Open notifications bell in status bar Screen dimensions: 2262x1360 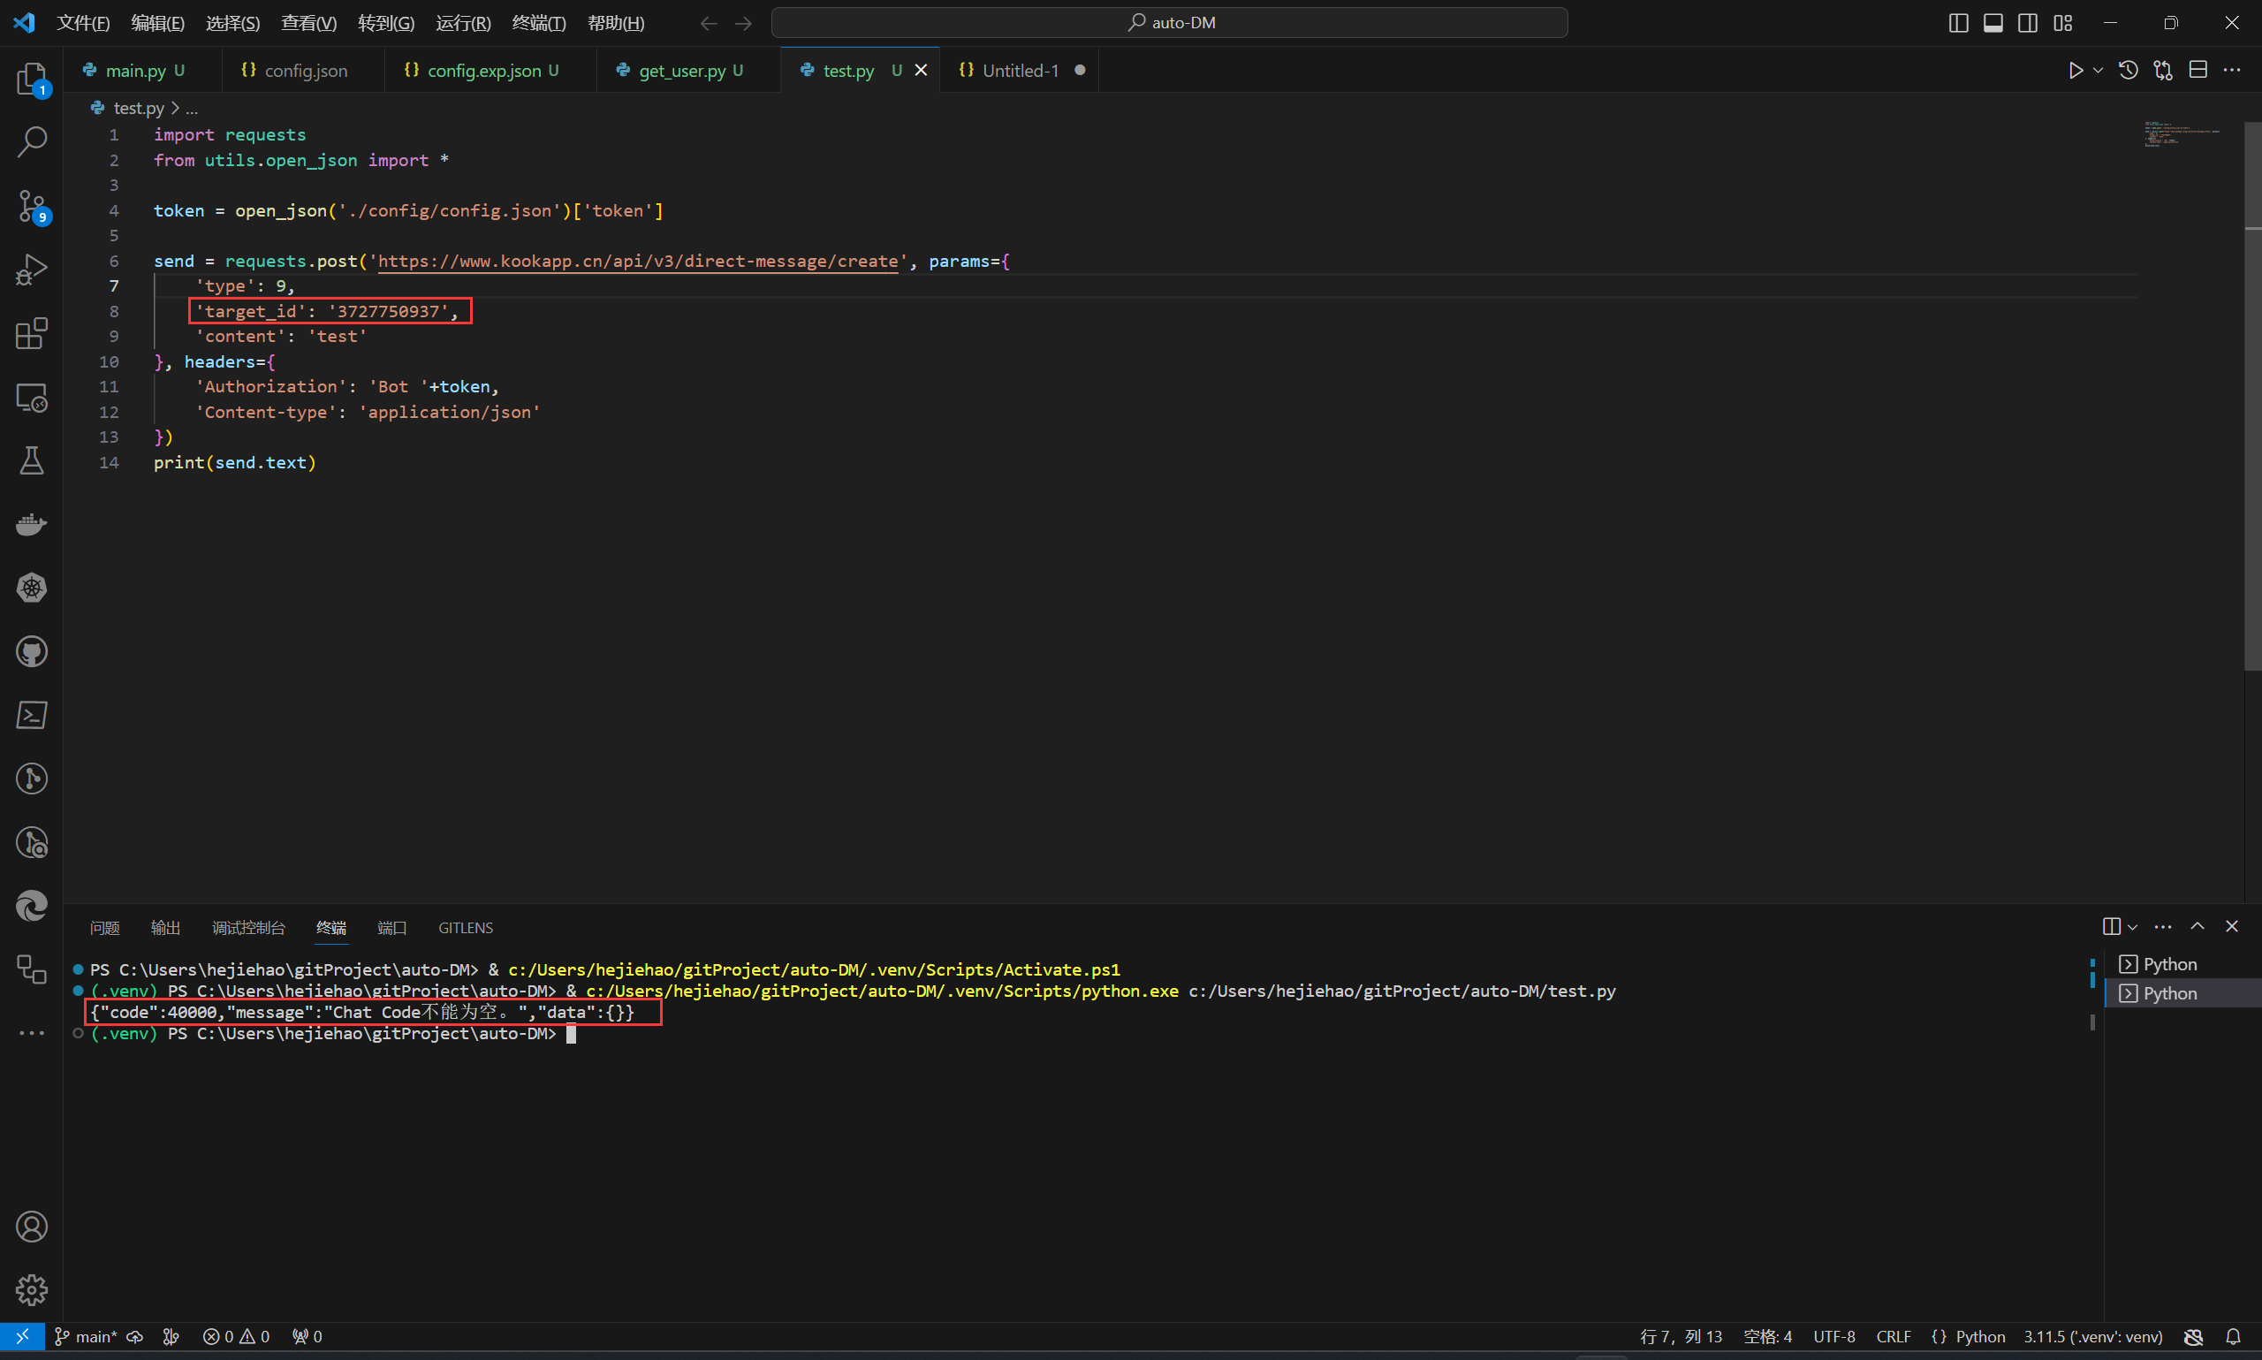2234,1336
